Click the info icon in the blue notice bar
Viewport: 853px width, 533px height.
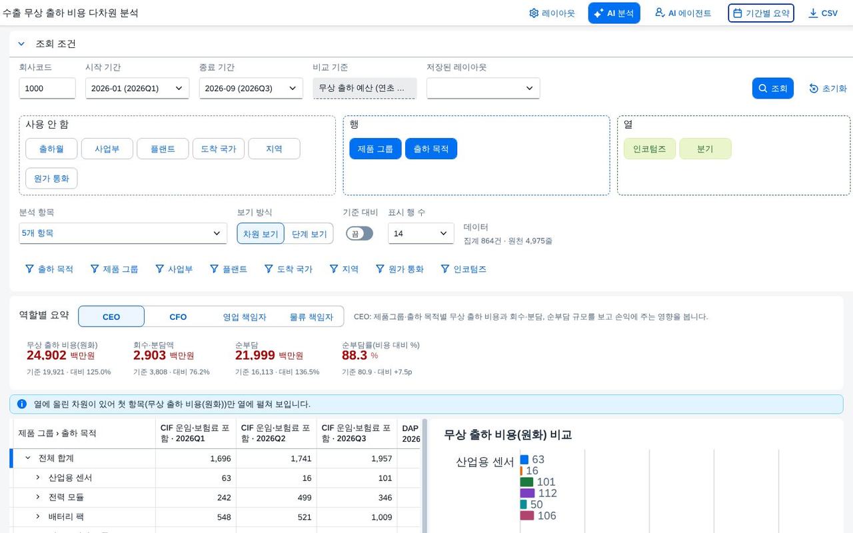[22, 404]
